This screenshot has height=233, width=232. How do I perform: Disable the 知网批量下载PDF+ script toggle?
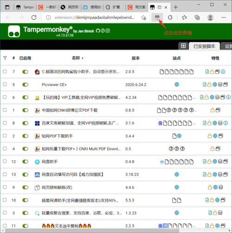(x=25, y=149)
